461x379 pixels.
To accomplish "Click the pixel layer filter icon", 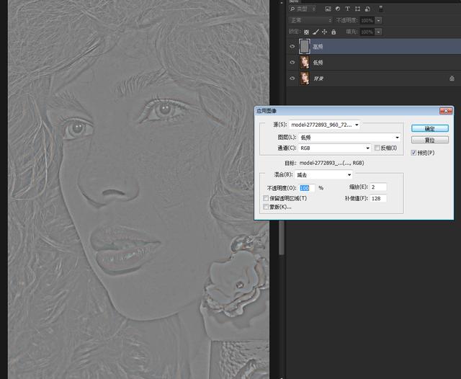I will 328,9.
